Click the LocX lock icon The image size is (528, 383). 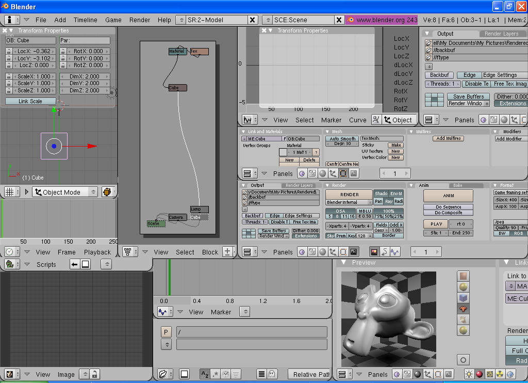coord(9,52)
